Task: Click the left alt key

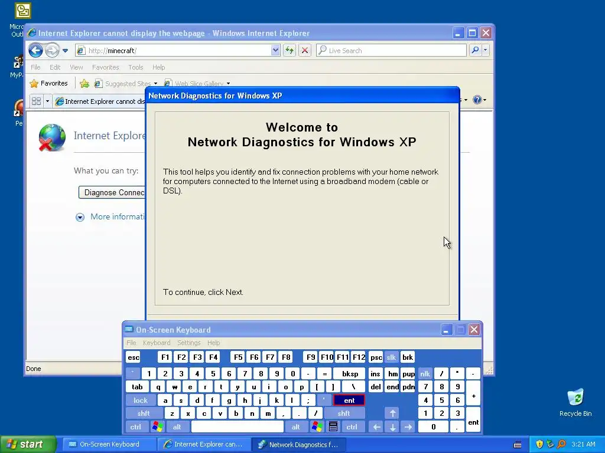Action: (x=177, y=427)
